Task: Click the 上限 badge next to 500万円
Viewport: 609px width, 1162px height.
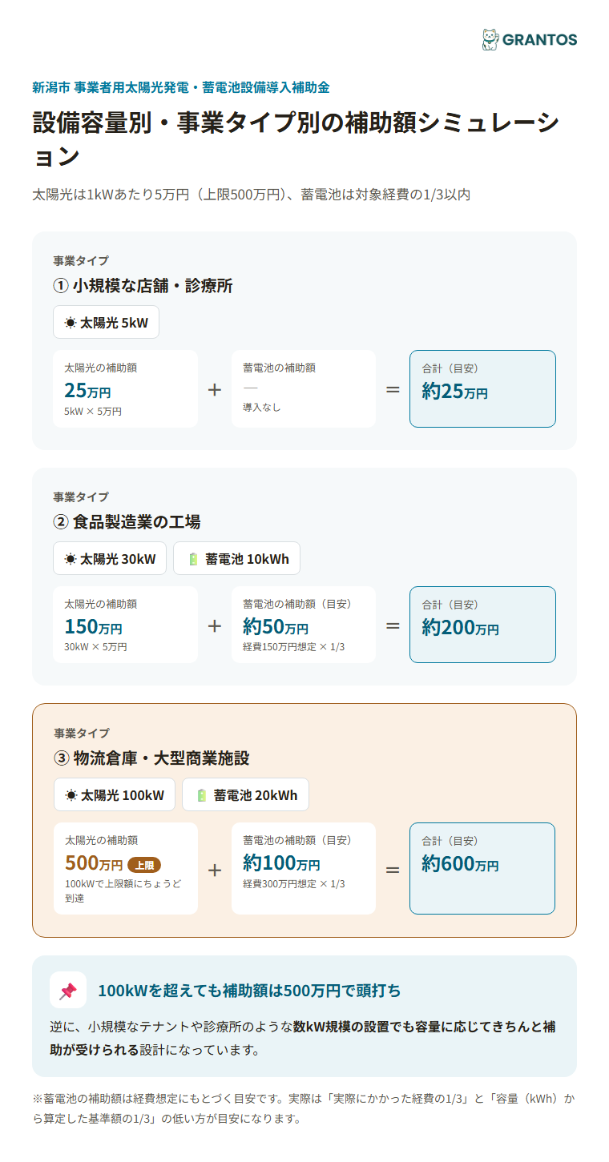Action: (144, 865)
